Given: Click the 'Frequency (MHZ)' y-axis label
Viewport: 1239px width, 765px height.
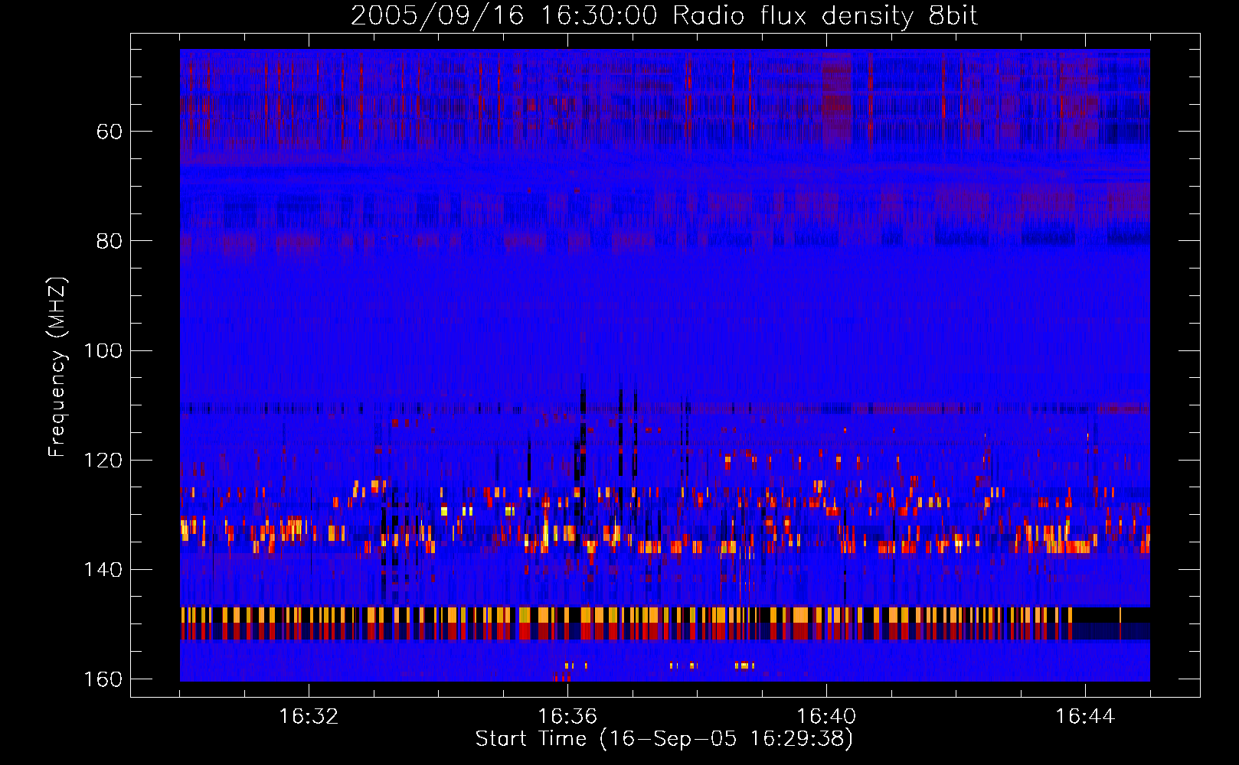Looking at the screenshot, I should (57, 367).
